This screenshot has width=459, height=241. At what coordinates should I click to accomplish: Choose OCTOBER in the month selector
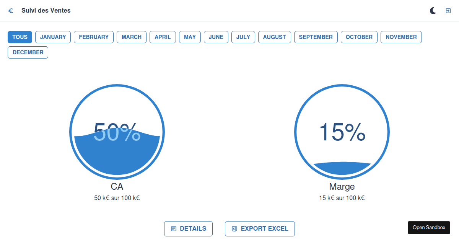point(359,37)
